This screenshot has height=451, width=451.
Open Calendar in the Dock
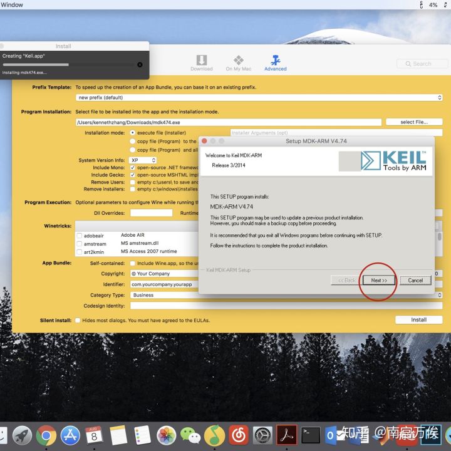click(x=94, y=435)
